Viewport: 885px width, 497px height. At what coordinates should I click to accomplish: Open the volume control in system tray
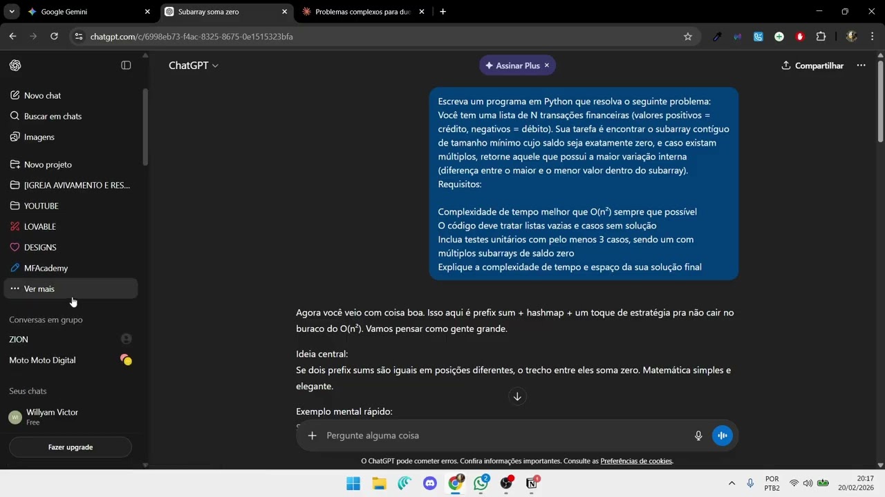pyautogui.click(x=808, y=483)
